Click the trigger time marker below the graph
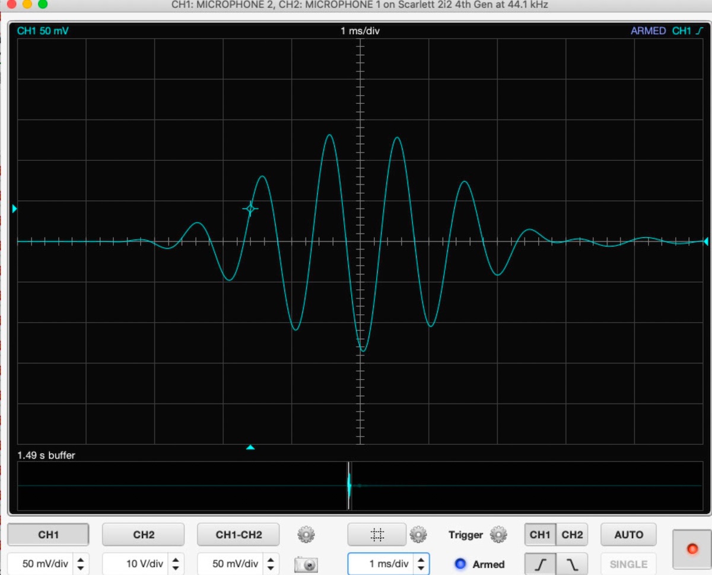This screenshot has width=712, height=575. tap(250, 447)
